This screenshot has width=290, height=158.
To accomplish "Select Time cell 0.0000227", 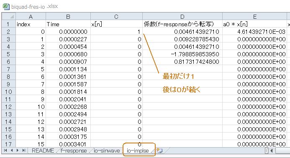I will click(x=68, y=39).
